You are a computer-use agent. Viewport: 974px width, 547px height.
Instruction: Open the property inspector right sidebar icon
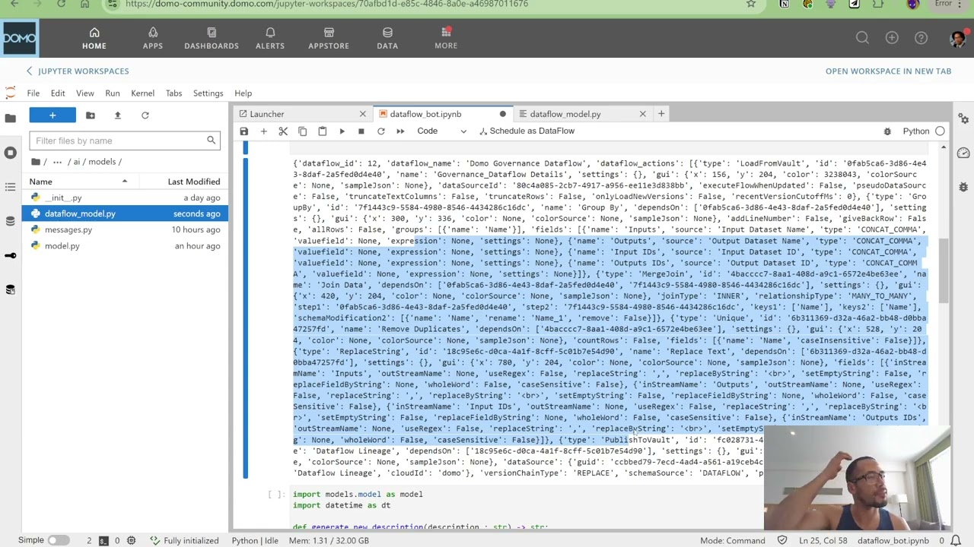point(963,119)
